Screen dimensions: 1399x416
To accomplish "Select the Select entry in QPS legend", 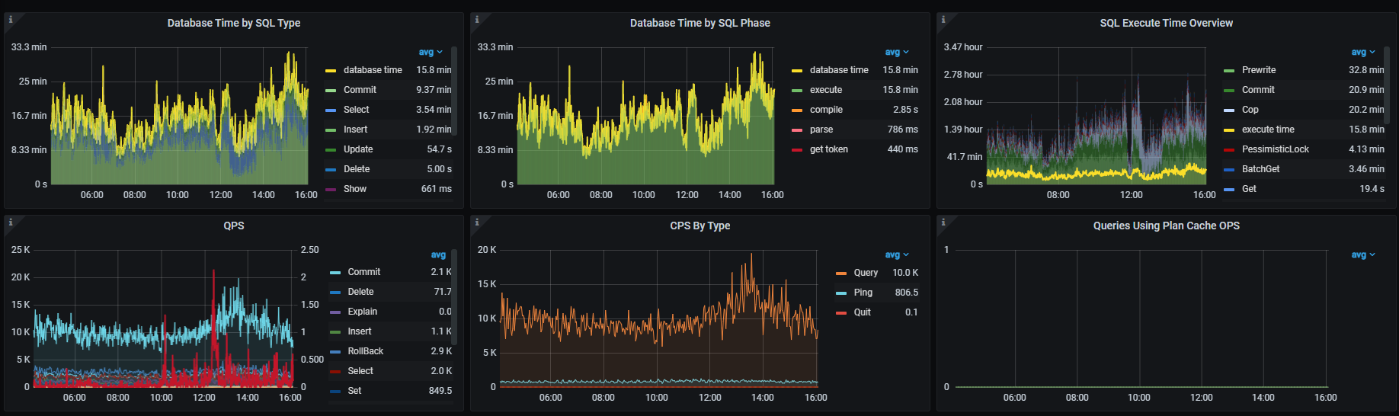I will [x=360, y=371].
